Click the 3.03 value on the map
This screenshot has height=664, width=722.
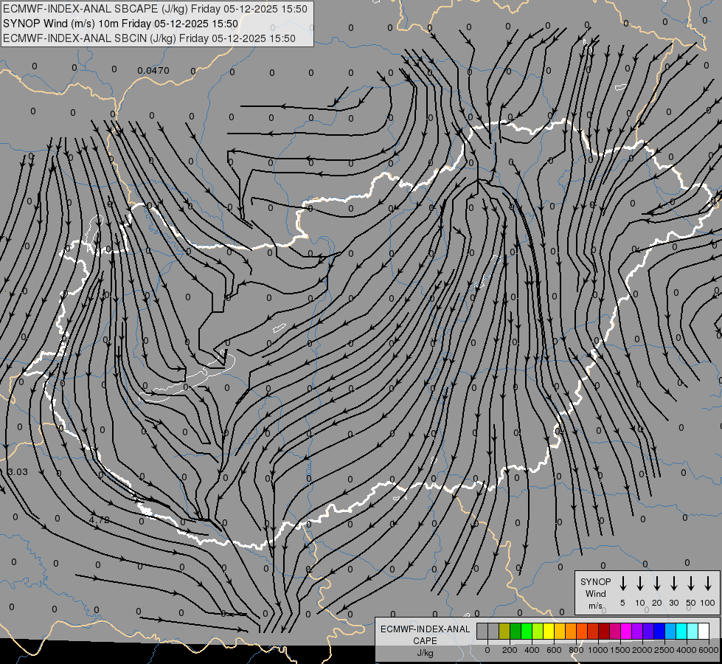pos(18,472)
